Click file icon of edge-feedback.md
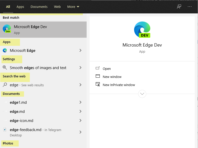Image resolution: width=198 pixels, height=148 pixels. (x=5, y=130)
